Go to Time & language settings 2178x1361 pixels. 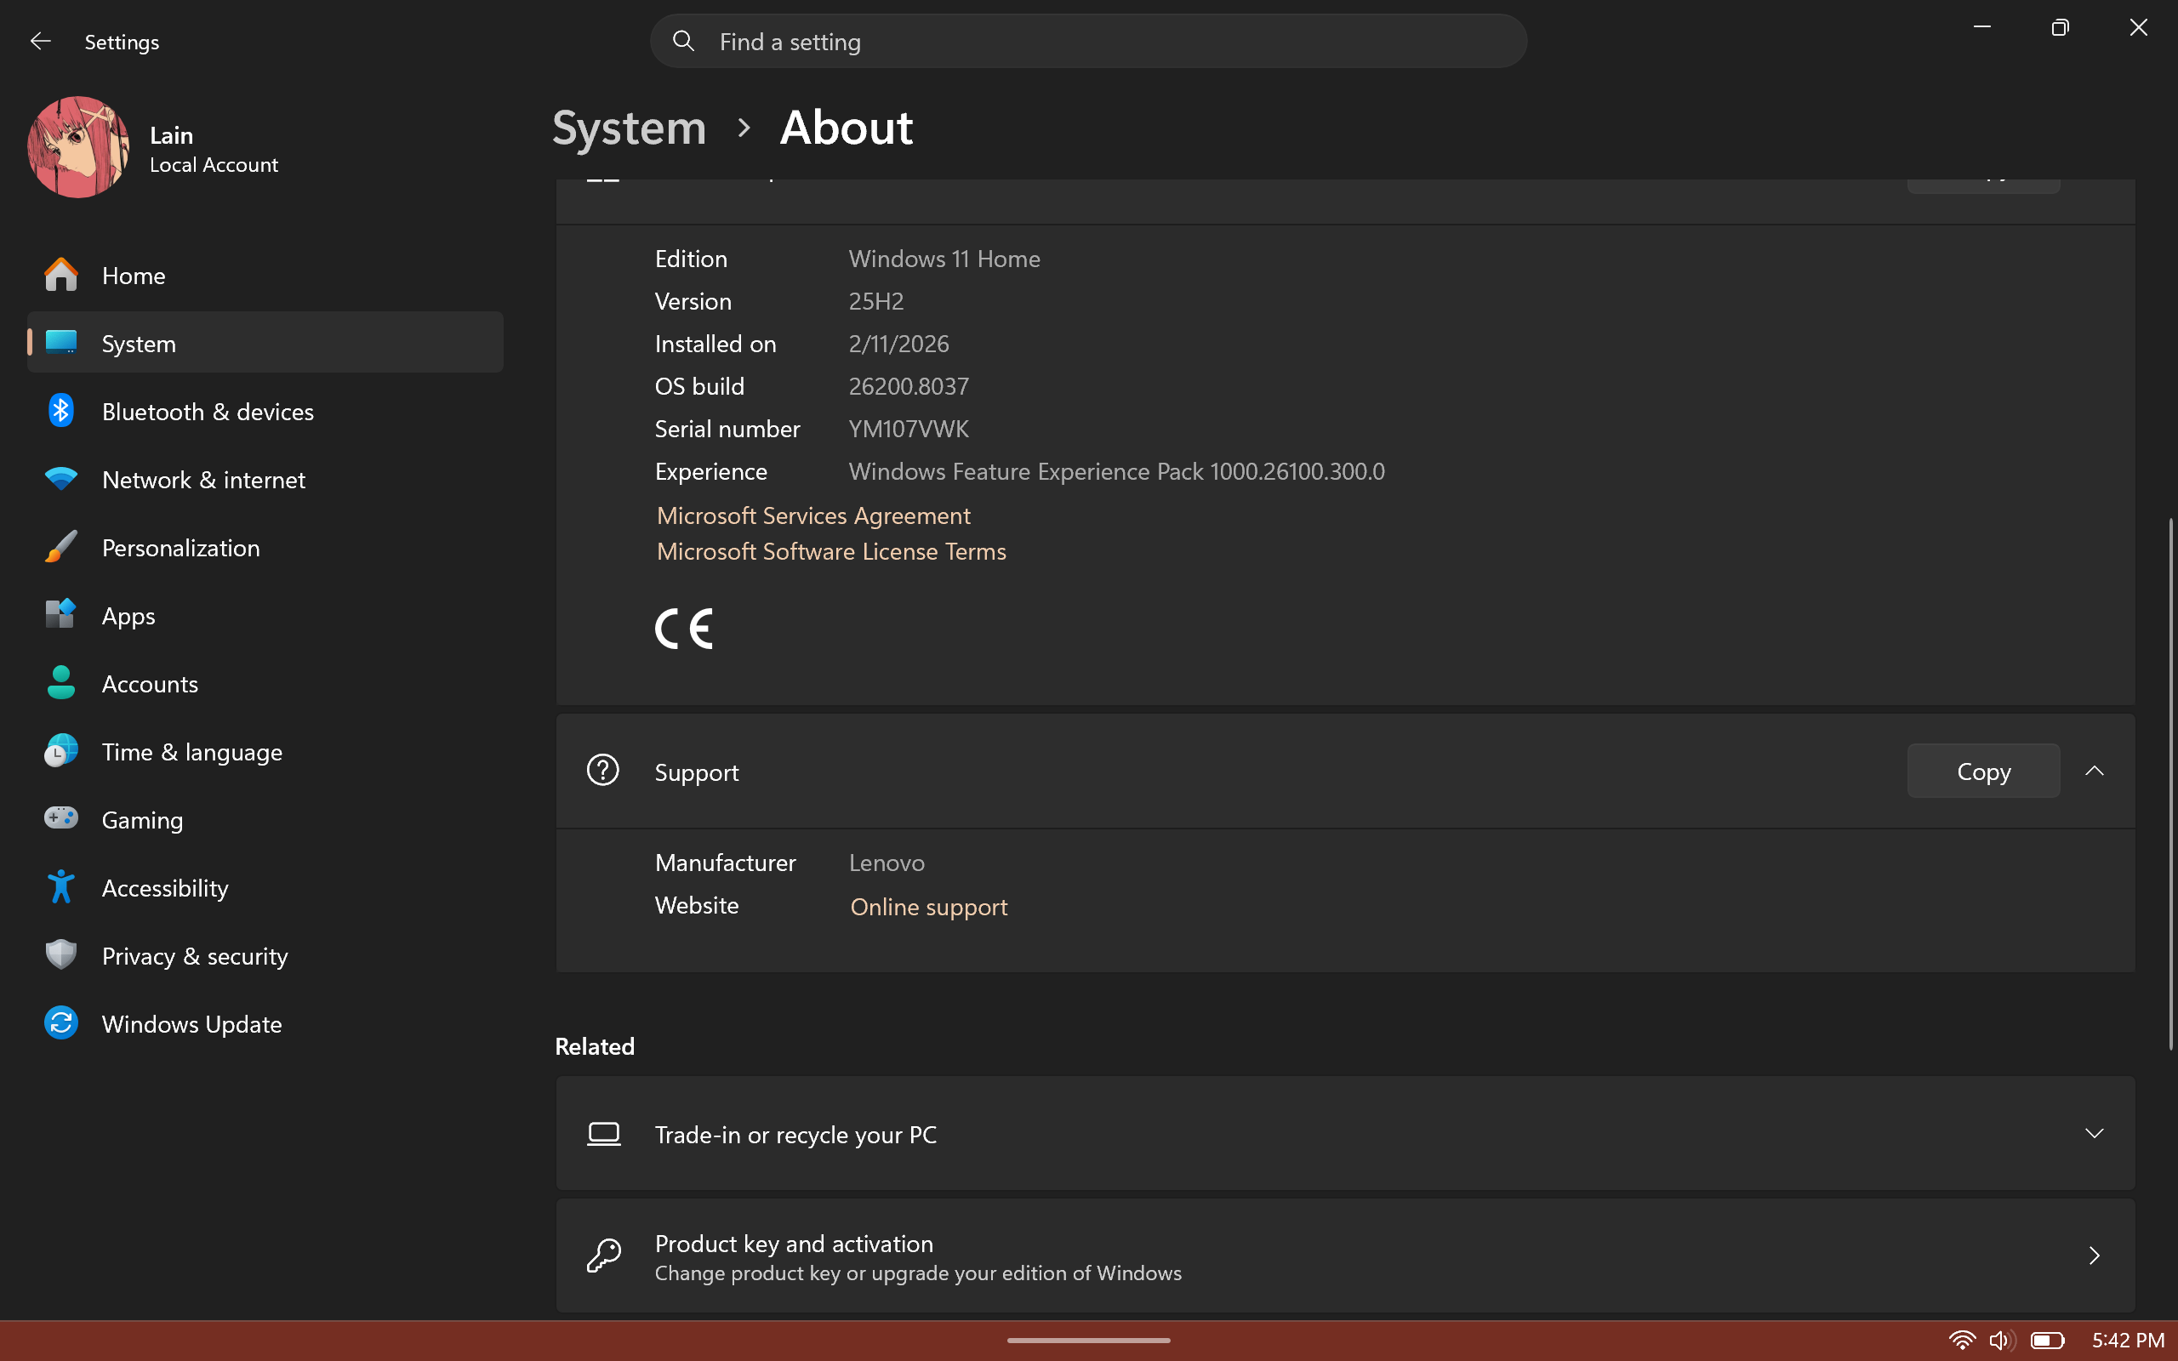191,752
